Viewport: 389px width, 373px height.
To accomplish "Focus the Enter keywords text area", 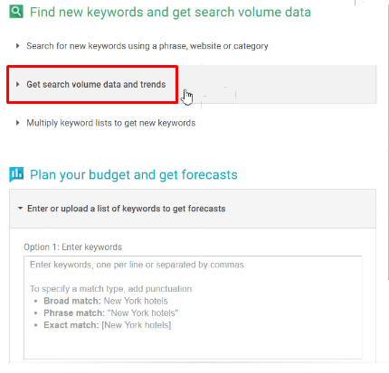I will point(193,307).
